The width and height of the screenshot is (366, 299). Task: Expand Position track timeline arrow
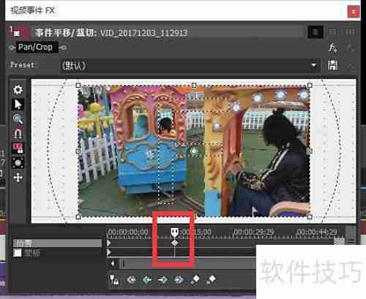[109, 243]
